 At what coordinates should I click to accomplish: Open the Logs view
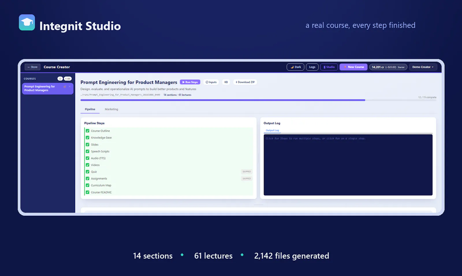coord(312,67)
